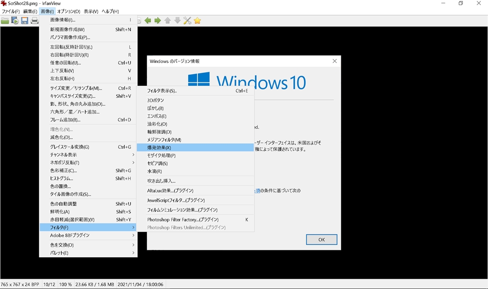
Task: Select 左回転(反時計回り)(L)
Action: 88,47
